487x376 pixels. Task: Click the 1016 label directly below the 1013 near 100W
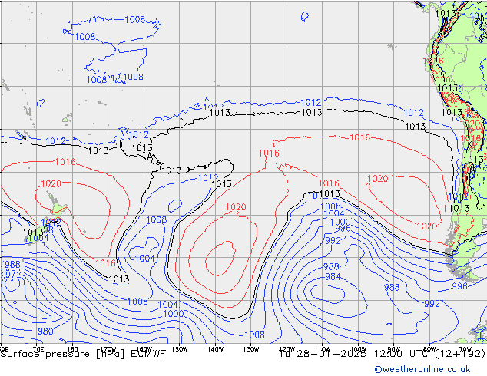(x=360, y=137)
